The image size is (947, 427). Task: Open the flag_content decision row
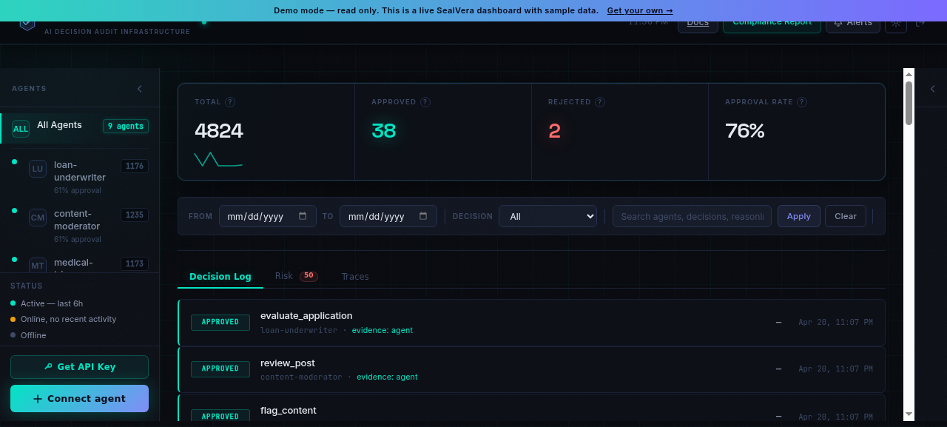coord(531,408)
